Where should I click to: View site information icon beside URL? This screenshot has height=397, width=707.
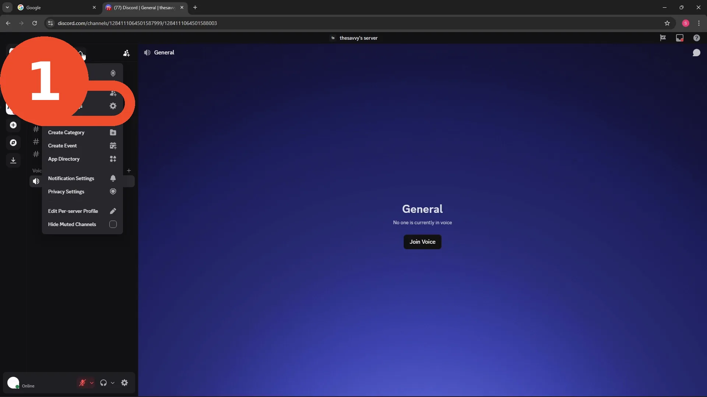(x=50, y=23)
